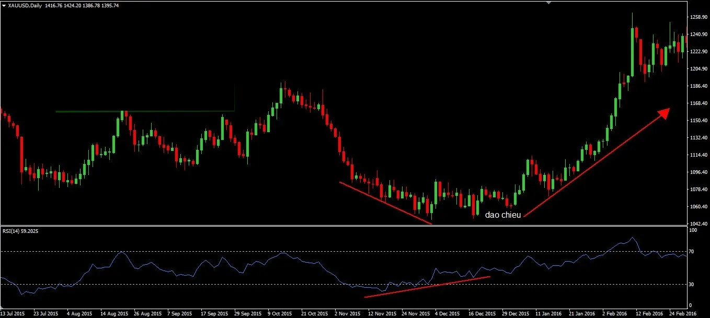
Task: Click the divider between price chart and RSI
Action: [342, 226]
